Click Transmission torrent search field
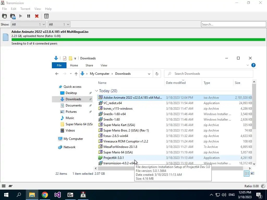Image resolution: width=267 pixels, height=200 pixels. click(x=233, y=24)
